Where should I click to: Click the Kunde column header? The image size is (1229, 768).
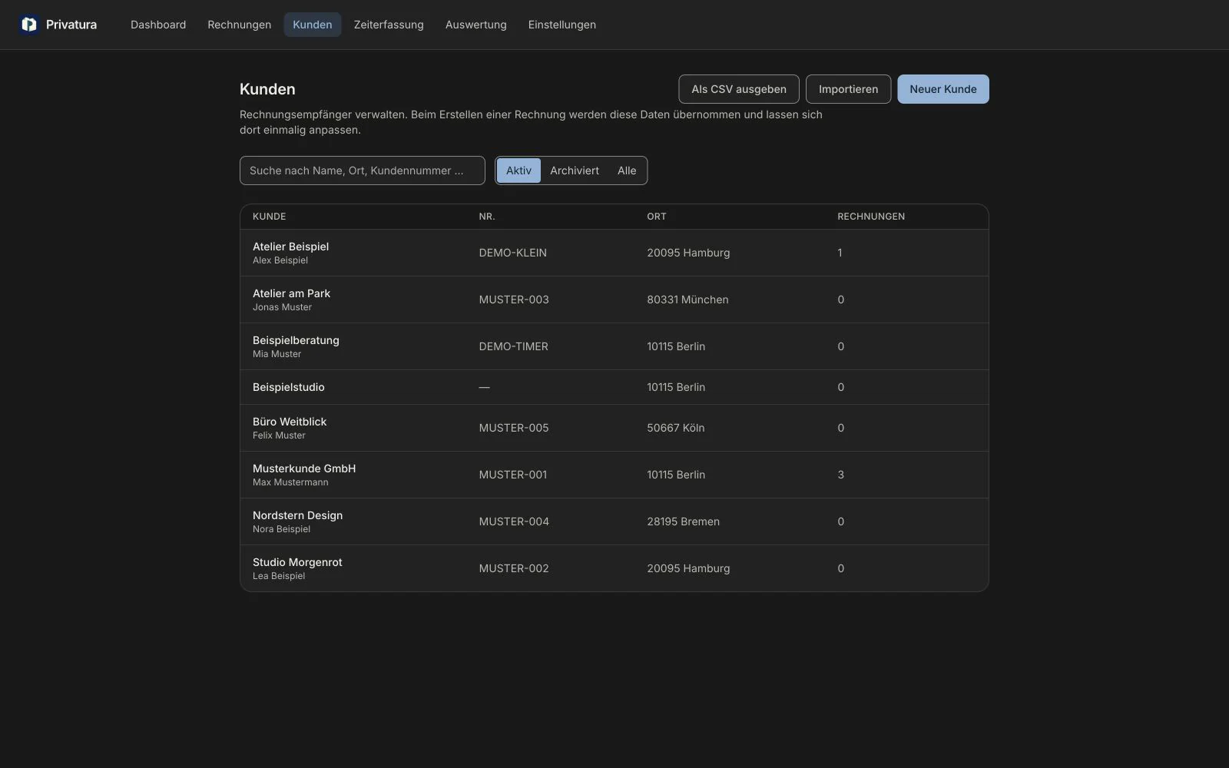pyautogui.click(x=270, y=217)
